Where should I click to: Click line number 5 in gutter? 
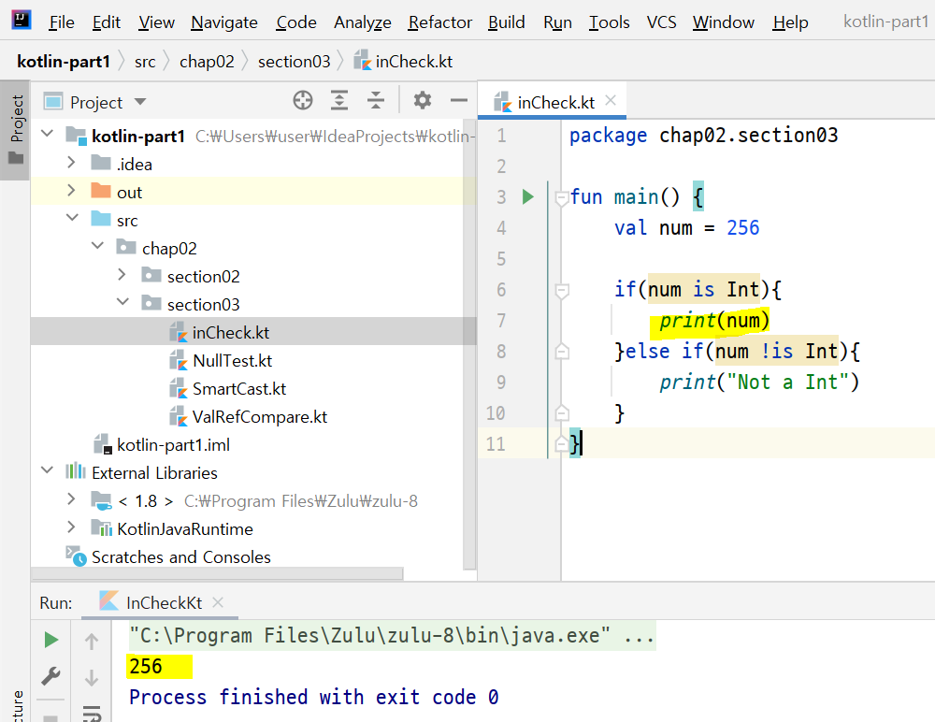coord(501,259)
